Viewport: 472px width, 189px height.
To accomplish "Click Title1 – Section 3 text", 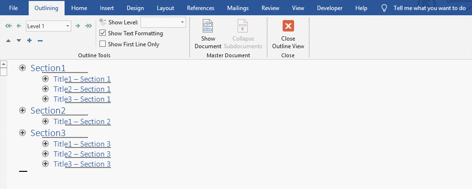I will pyautogui.click(x=82, y=144).
